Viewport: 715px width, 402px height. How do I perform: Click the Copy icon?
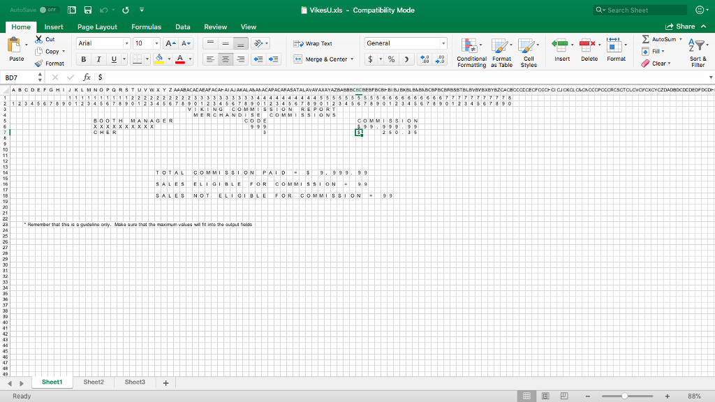coord(39,52)
